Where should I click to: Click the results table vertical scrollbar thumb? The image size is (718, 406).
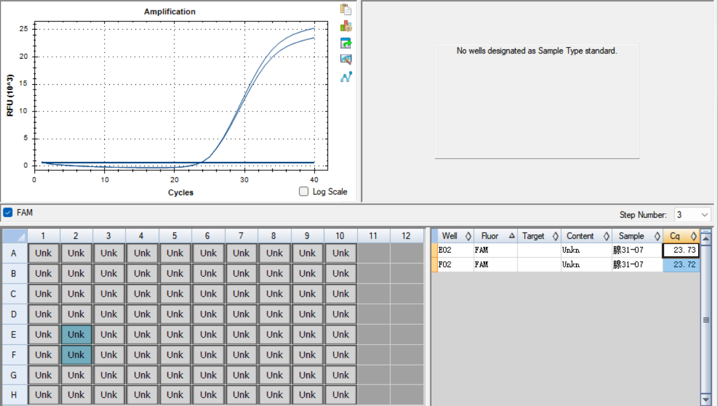pos(706,320)
